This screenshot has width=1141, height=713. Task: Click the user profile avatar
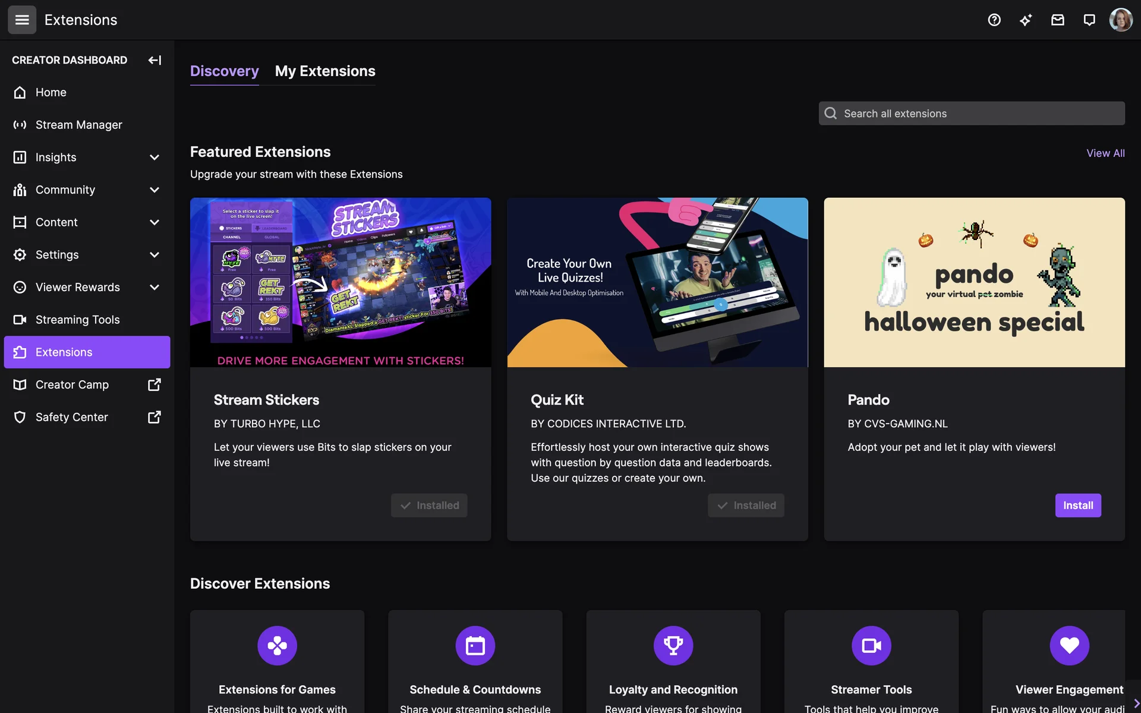[x=1120, y=20]
